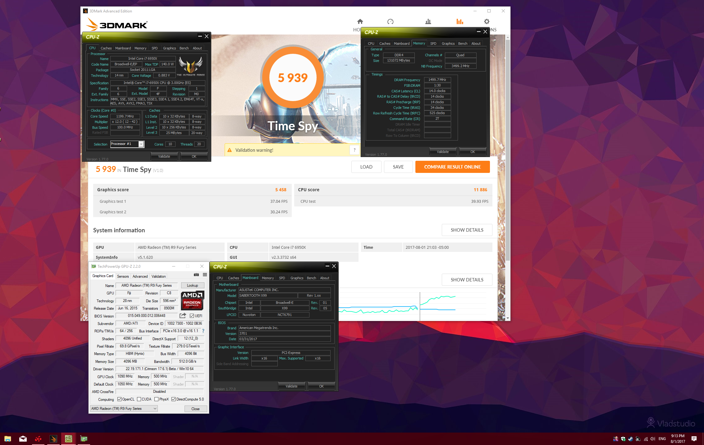
Task: Open Mainboard tab in left CPU-Z window
Action: 123,48
